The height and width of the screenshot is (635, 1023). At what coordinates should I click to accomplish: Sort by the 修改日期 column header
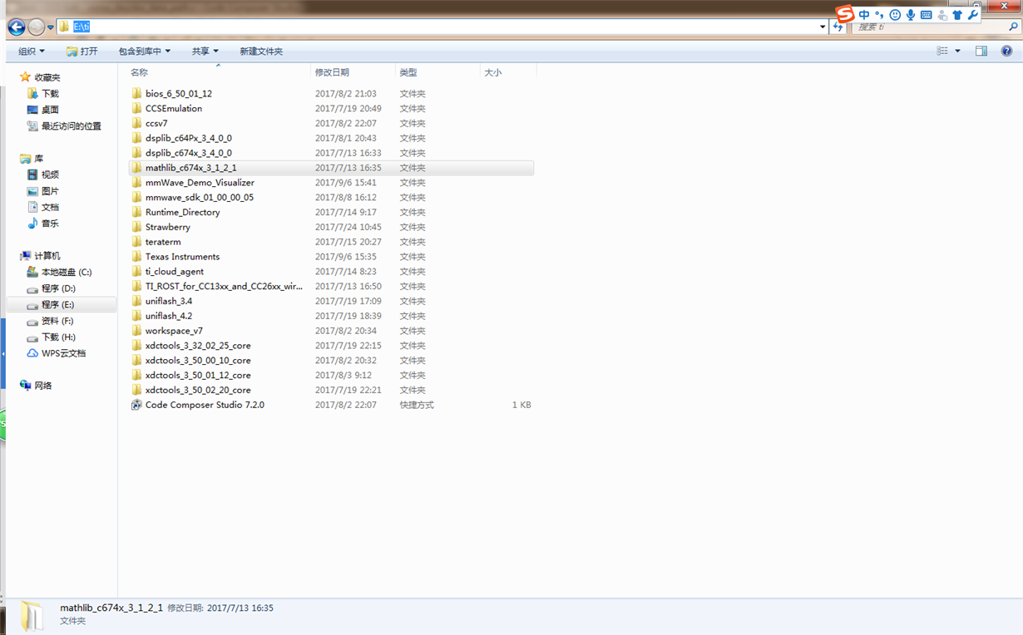[x=332, y=73]
